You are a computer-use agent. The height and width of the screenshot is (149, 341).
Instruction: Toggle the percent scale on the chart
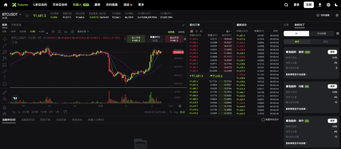[171, 112]
